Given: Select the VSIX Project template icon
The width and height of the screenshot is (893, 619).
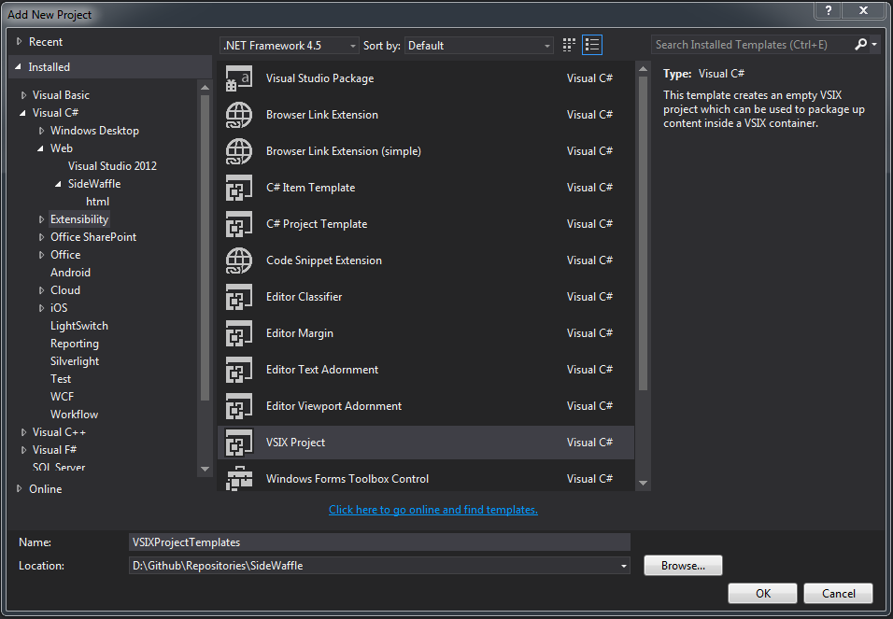Looking at the screenshot, I should pyautogui.click(x=238, y=442).
